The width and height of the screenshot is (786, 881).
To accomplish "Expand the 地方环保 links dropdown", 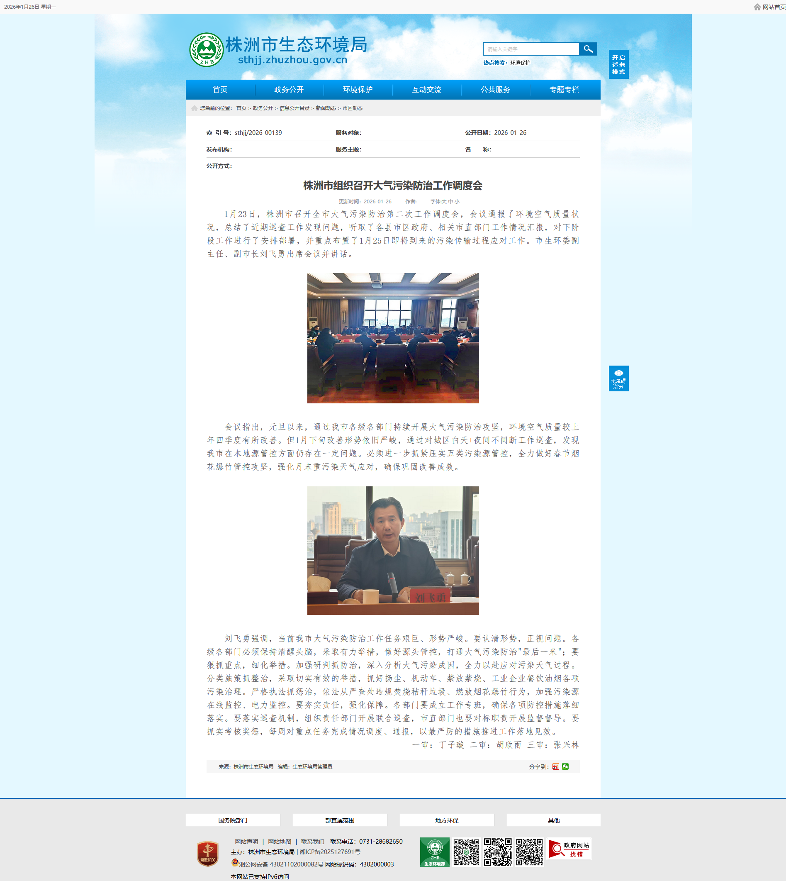I will [x=447, y=820].
